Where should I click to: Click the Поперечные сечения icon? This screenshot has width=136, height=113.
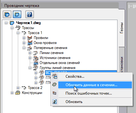pos(30,48)
